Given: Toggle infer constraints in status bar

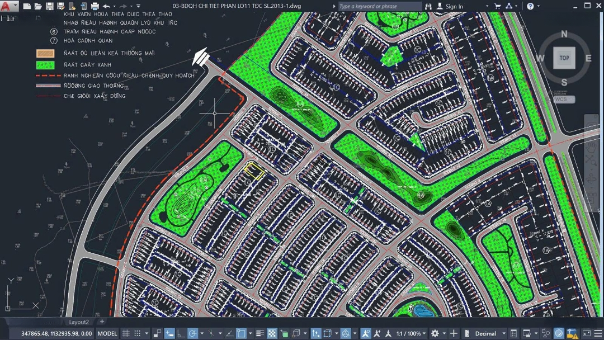Looking at the screenshot, I should coord(158,333).
